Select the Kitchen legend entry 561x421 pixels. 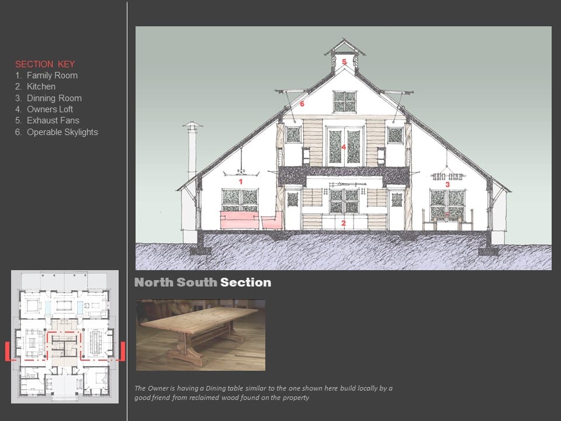[x=36, y=87]
